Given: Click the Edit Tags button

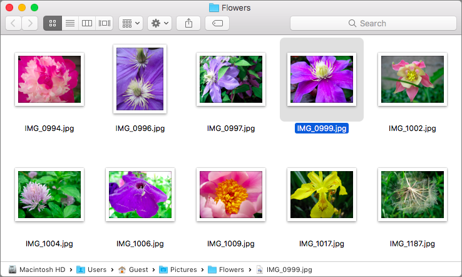Looking at the screenshot, I should click(217, 23).
